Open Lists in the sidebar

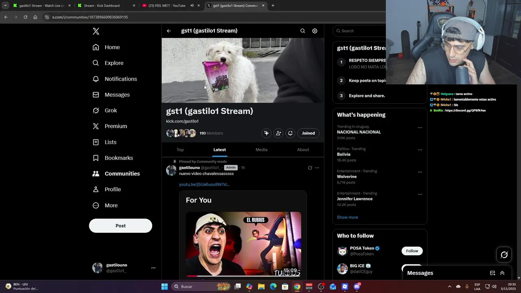pyautogui.click(x=104, y=142)
